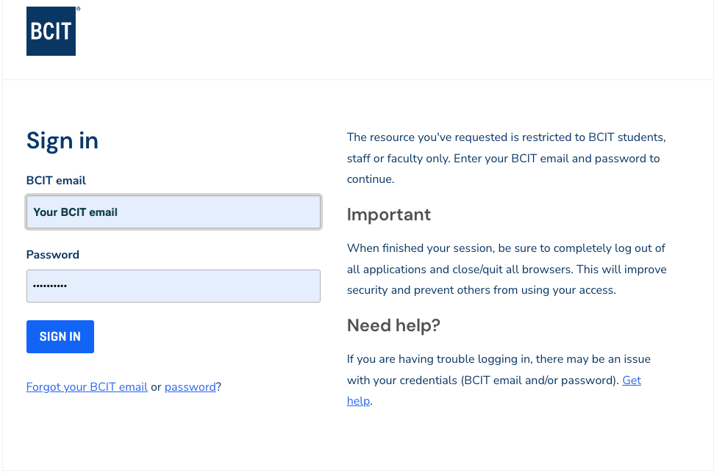The width and height of the screenshot is (714, 473).
Task: Click the restricted resource notice paragraph
Action: 506,158
